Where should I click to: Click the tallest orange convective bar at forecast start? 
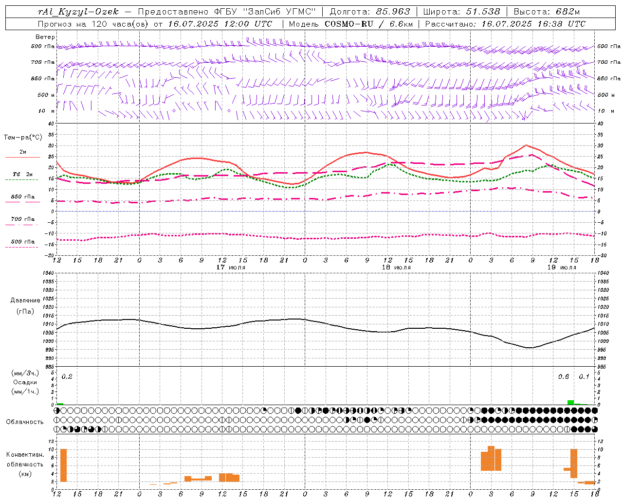click(x=63, y=465)
